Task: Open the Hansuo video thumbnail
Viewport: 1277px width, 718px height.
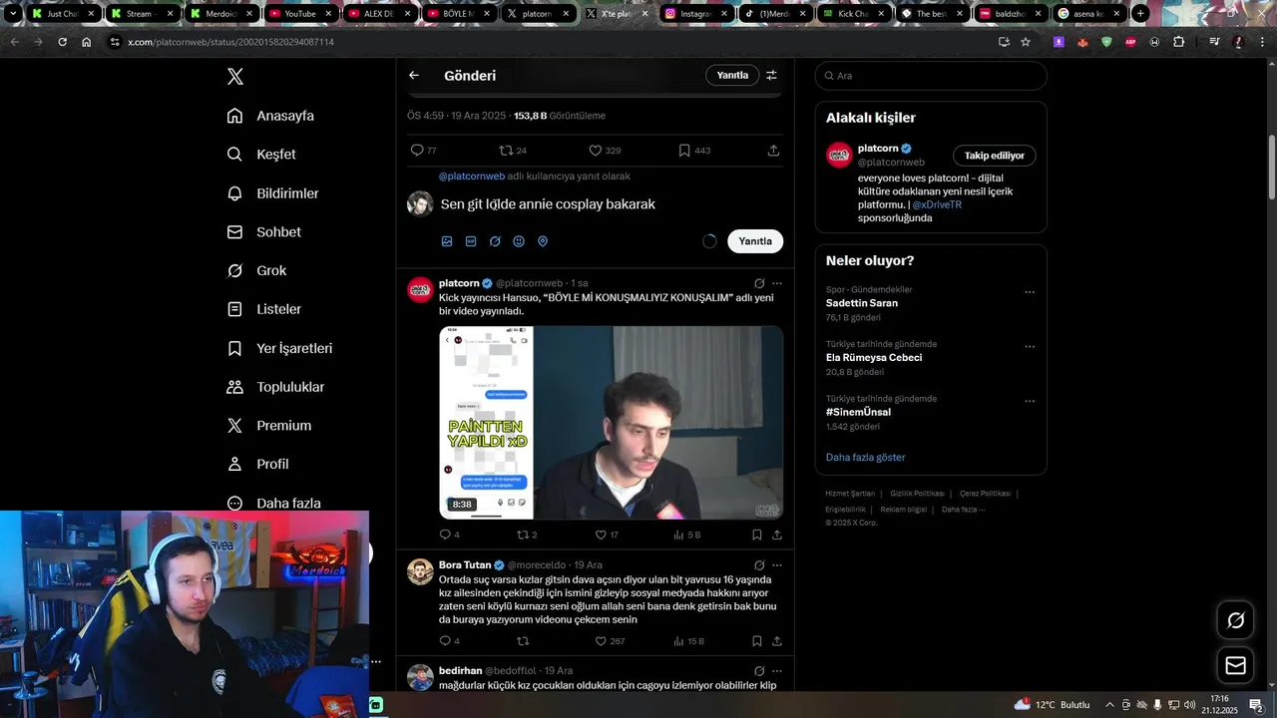Action: click(611, 423)
